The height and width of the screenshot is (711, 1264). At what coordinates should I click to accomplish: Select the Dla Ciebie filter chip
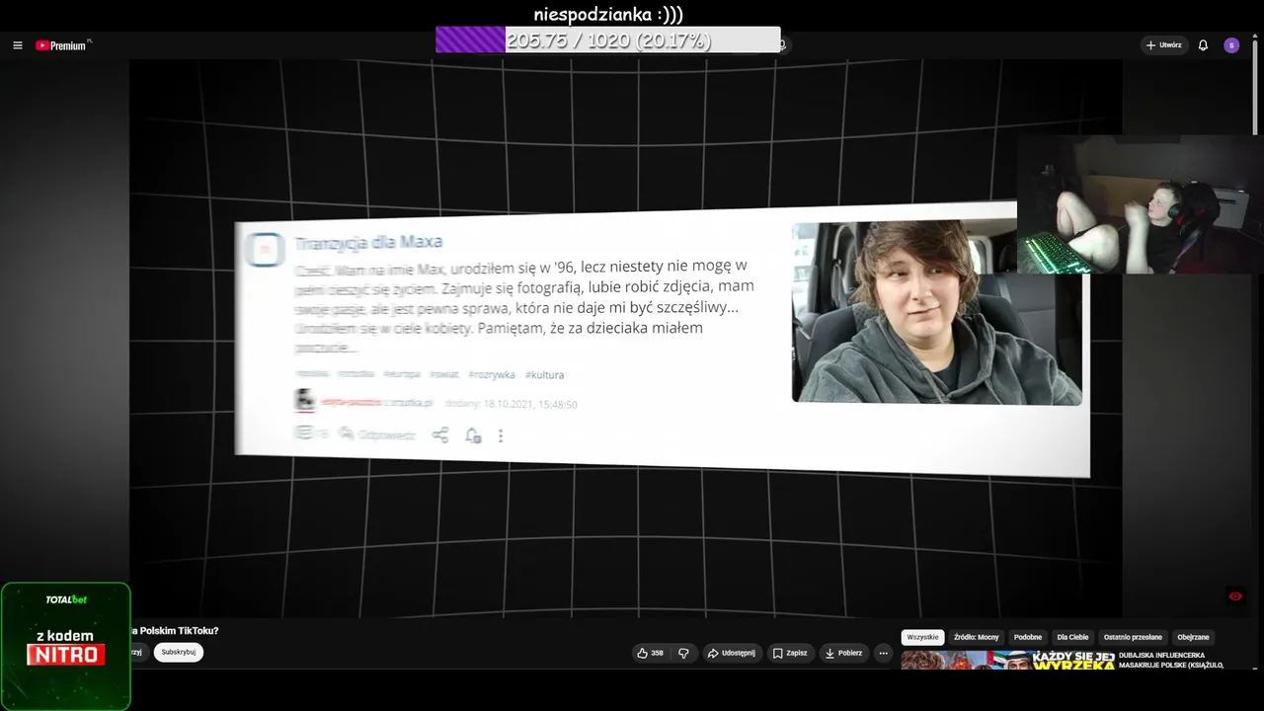click(x=1072, y=637)
